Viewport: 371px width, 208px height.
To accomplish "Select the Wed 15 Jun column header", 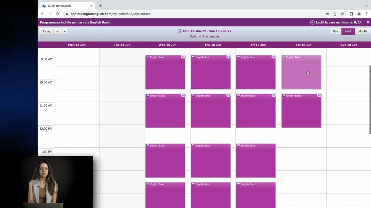I will coord(168,45).
